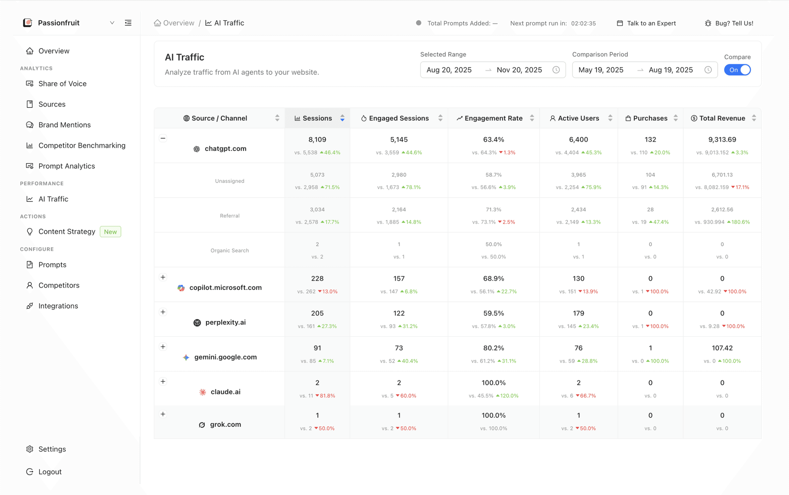Screen dimensions: 789x495
Task: Click the May 19, 2025 comparison start date
Action: click(x=601, y=70)
